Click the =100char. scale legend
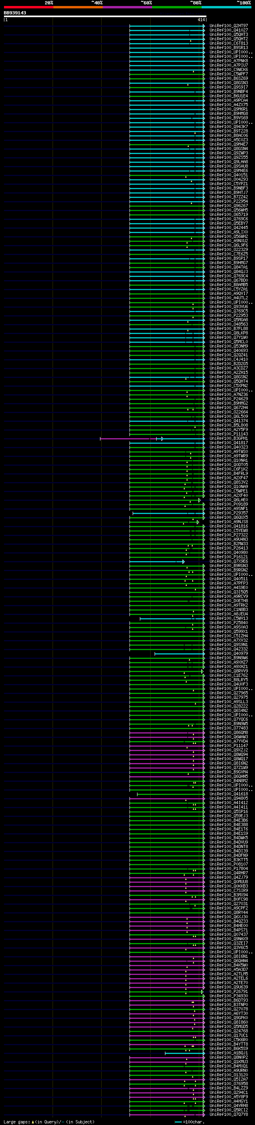The height and width of the screenshot is (1125, 255). coord(189,1122)
